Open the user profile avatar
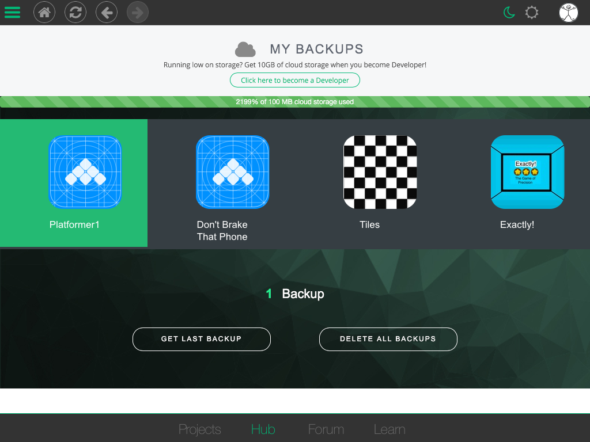Viewport: 590px width, 442px height. tap(569, 12)
